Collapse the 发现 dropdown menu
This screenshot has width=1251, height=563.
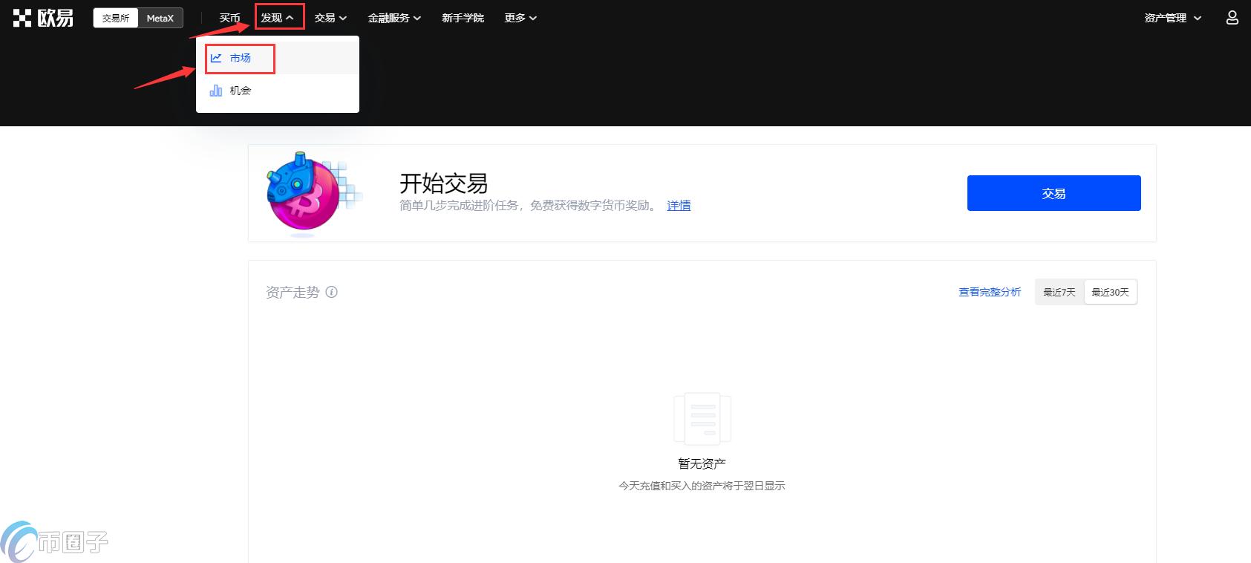pyautogui.click(x=278, y=18)
